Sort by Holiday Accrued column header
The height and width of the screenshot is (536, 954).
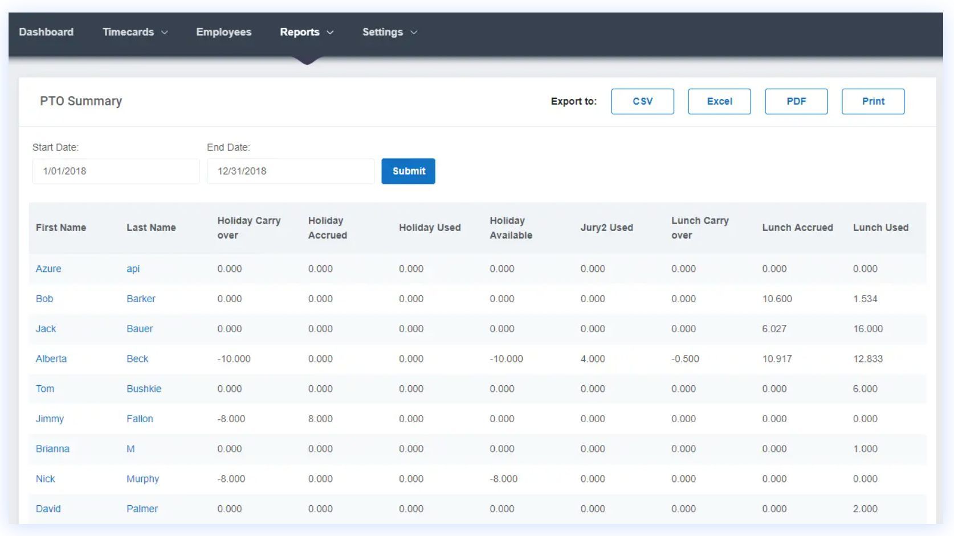[x=328, y=228]
